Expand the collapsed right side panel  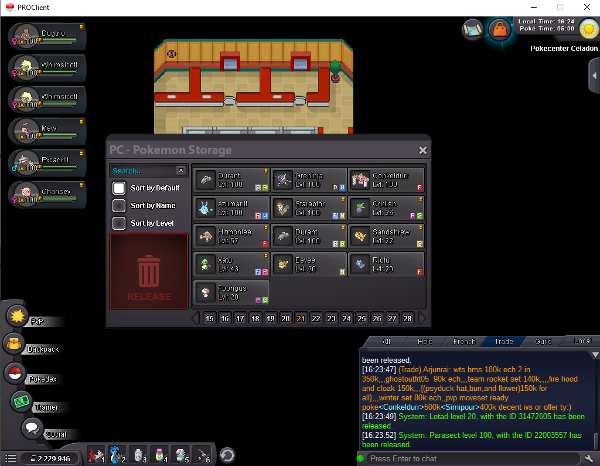tap(594, 76)
